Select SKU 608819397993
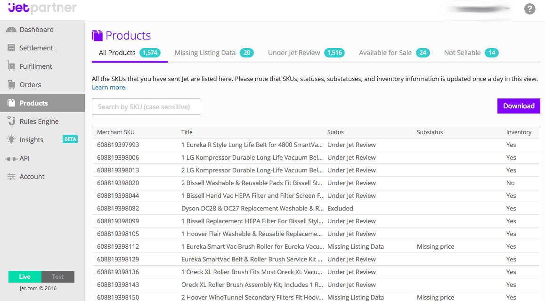545x301 pixels. click(x=118, y=145)
